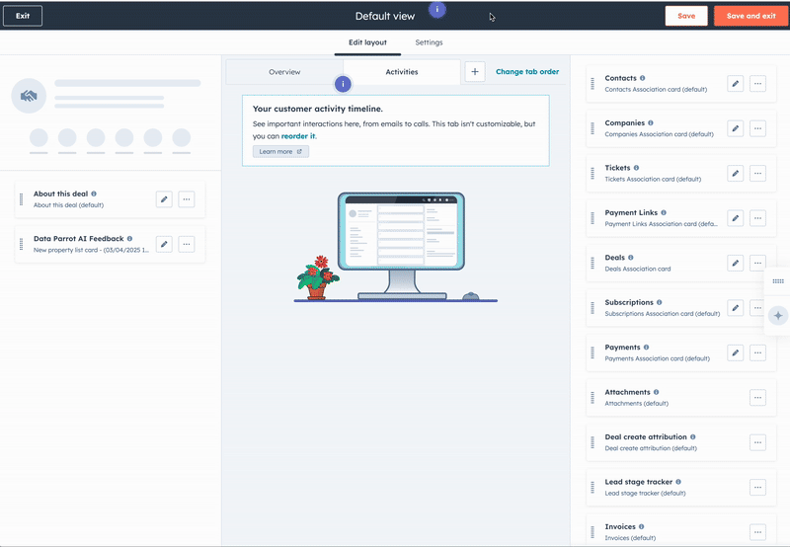Select the Overview tab
The width and height of the screenshot is (790, 547).
tap(284, 72)
